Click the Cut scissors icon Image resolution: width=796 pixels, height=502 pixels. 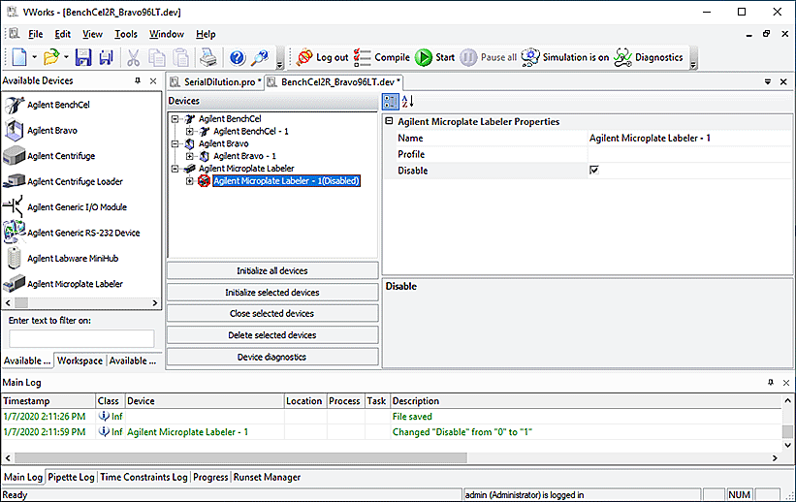[x=133, y=57]
